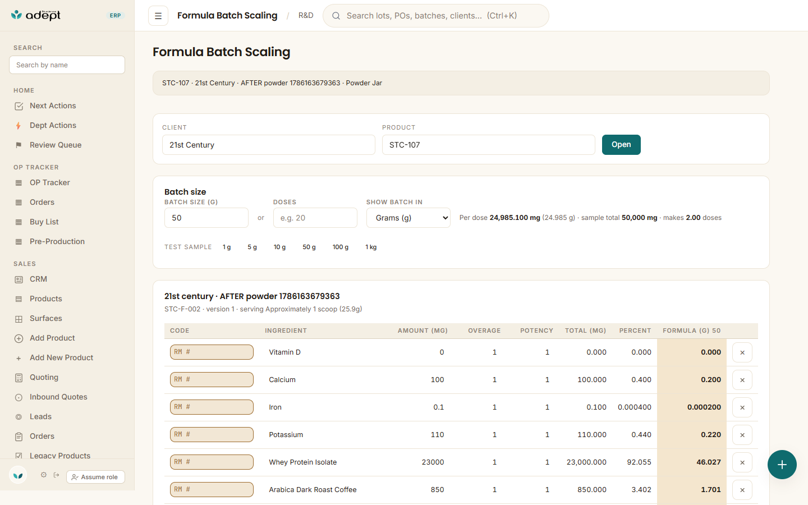808x505 pixels.
Task: Remove the Calcium ingredient row
Action: click(x=742, y=380)
